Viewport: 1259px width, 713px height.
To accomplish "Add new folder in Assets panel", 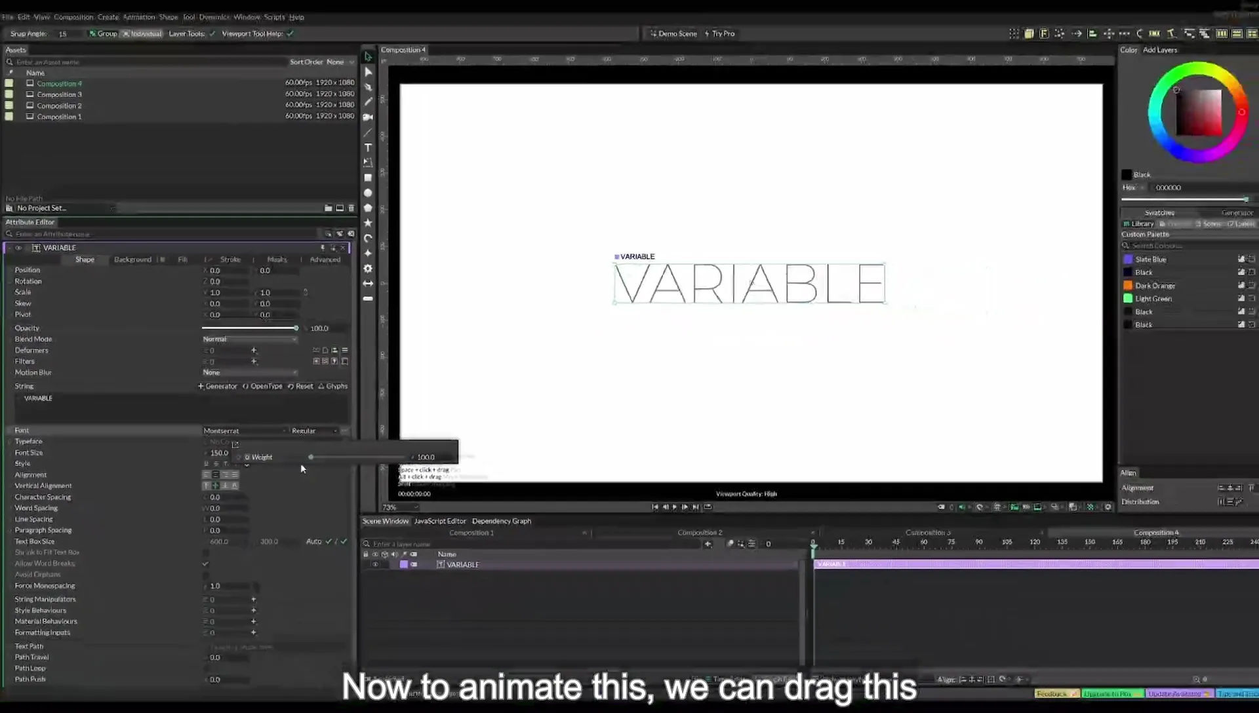I will click(x=328, y=208).
